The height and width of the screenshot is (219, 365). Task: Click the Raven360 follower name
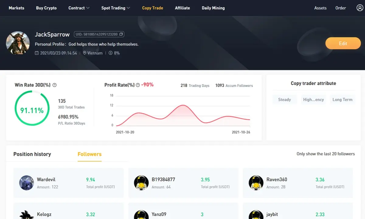click(277, 179)
